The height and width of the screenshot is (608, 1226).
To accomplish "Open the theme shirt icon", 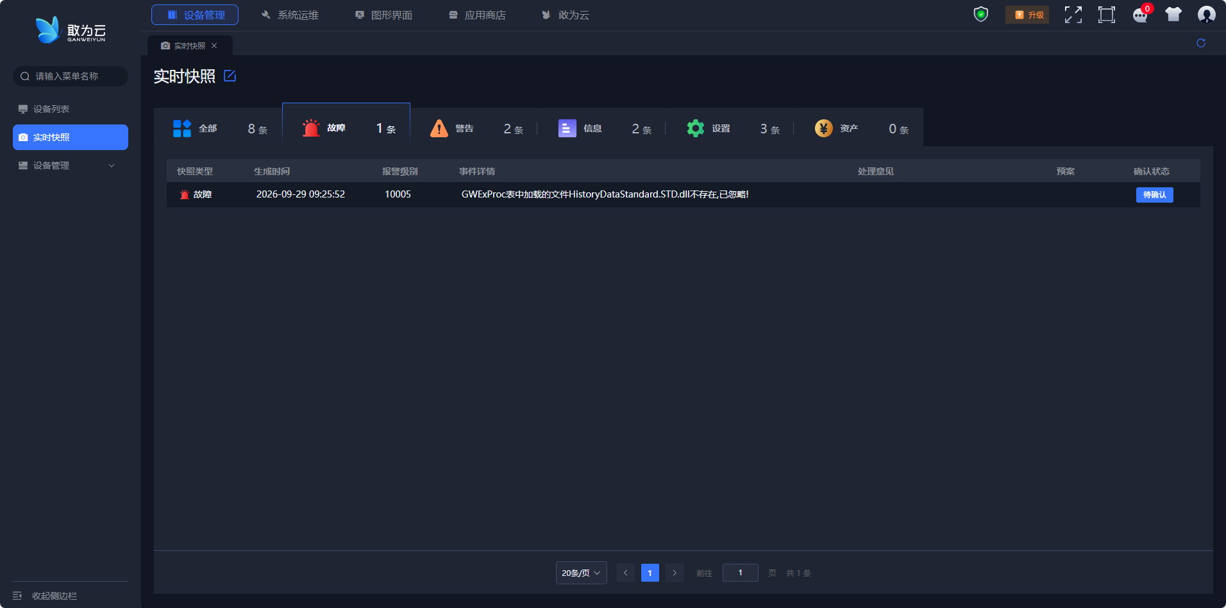I will (1173, 15).
